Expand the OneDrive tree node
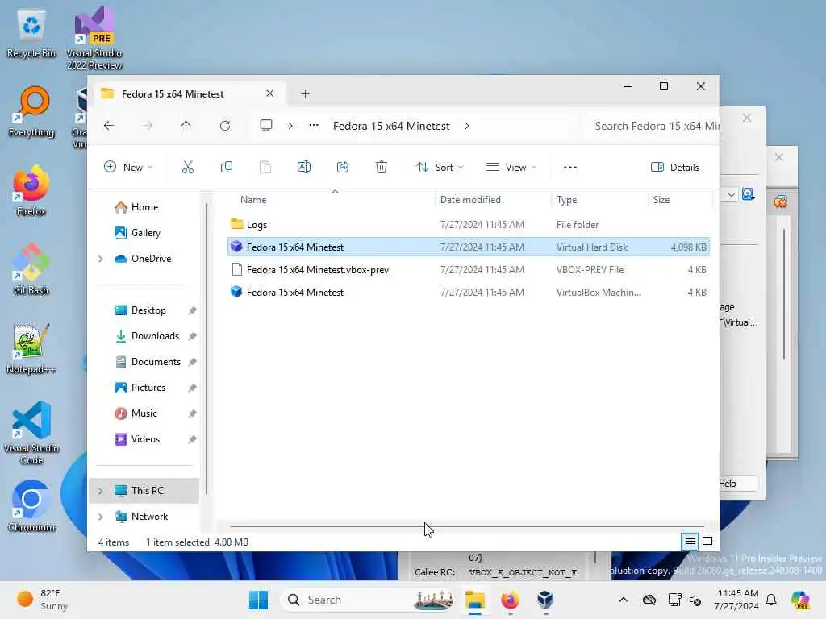 [x=100, y=259]
